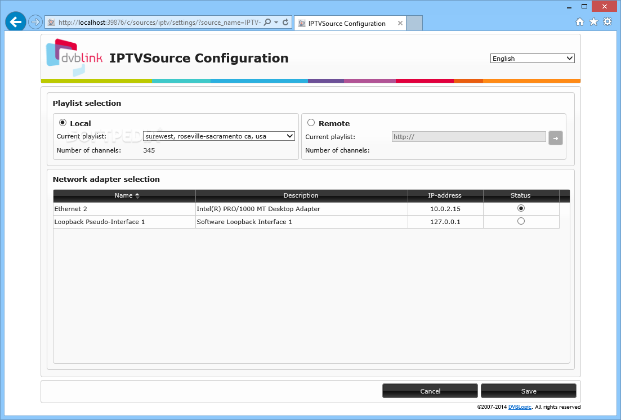621x420 pixels.
Task: Go back with the browser back arrow
Action: pos(16,22)
